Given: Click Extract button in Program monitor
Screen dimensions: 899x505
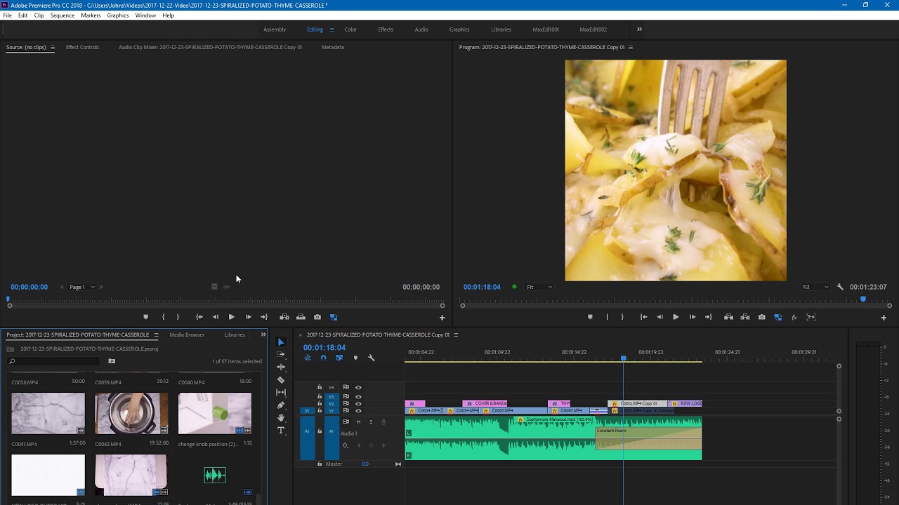Looking at the screenshot, I should coord(745,317).
